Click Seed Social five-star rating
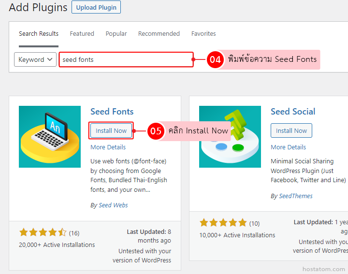Viewport: 348px width, 274px height. point(223,223)
